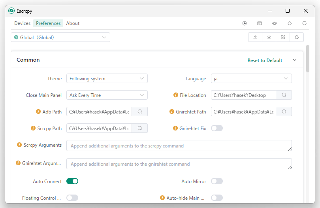Browse for Gnirehtet Path file
The width and height of the screenshot is (320, 208).
[284, 112]
